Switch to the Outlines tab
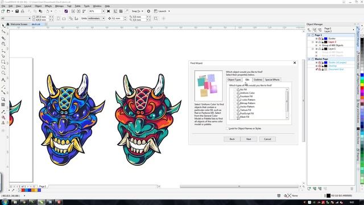Image resolution: width=364 pixels, height=205 pixels. (258, 80)
